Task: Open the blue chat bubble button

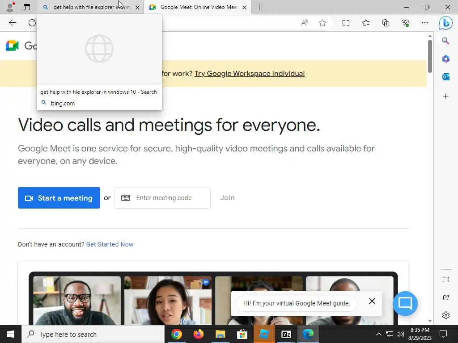Action: tap(405, 303)
